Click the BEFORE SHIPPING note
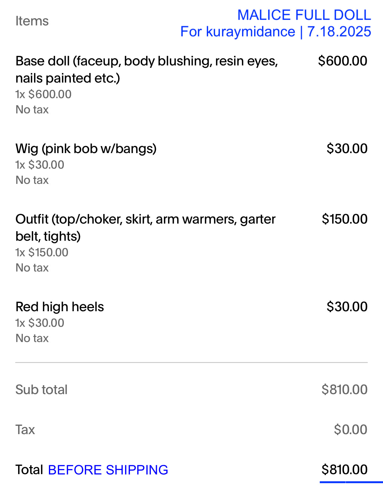 tap(108, 470)
